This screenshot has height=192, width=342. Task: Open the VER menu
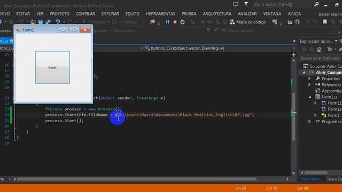point(40,14)
